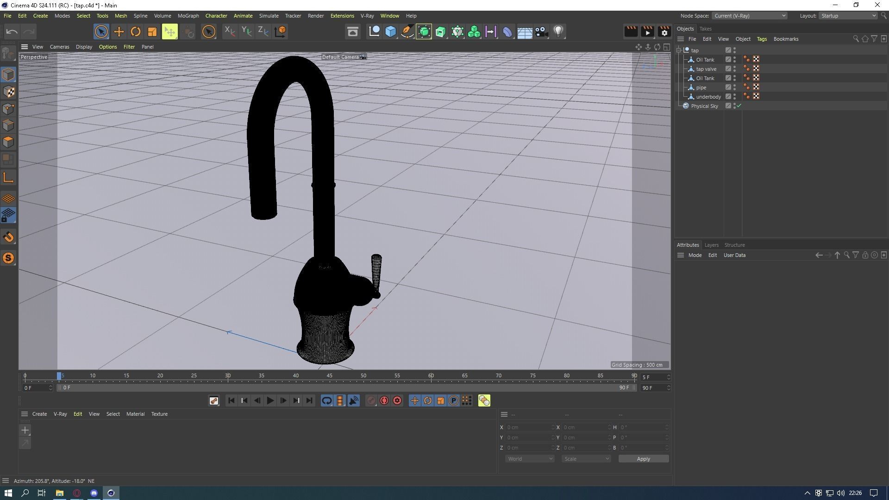Image resolution: width=889 pixels, height=500 pixels.
Task: Select the Move tool in the toolbar
Action: pos(119,31)
